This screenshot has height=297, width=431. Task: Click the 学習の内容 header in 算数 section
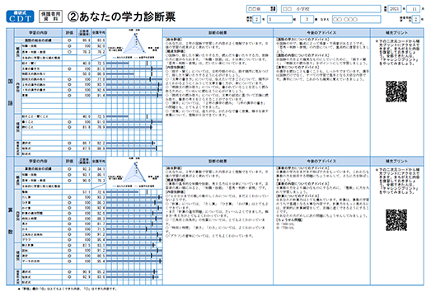pos(38,161)
